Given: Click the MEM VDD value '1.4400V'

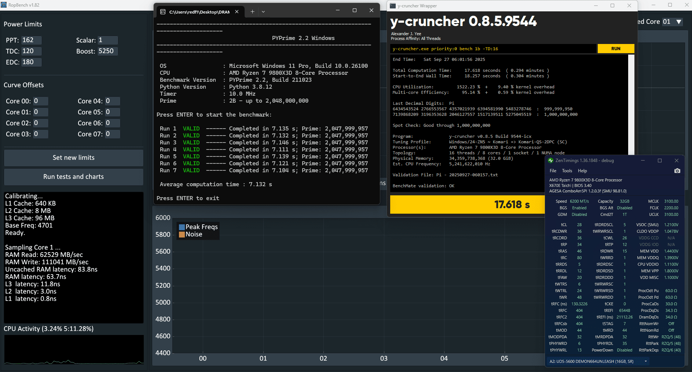Looking at the screenshot, I should 671,251.
